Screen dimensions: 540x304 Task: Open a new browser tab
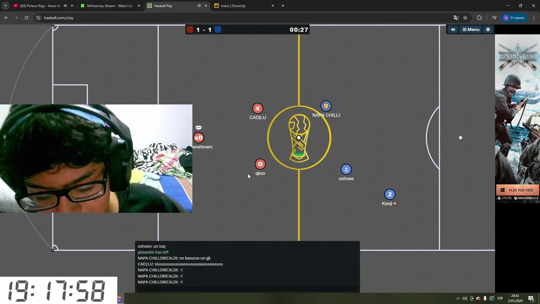tap(283, 6)
